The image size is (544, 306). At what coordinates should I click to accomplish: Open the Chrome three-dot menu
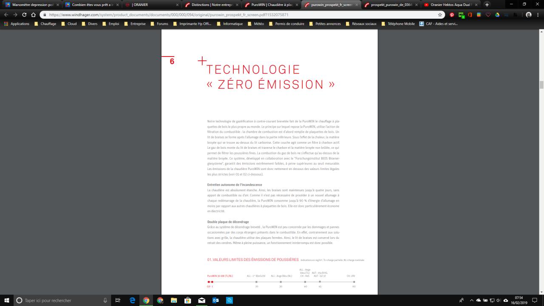[x=538, y=14]
